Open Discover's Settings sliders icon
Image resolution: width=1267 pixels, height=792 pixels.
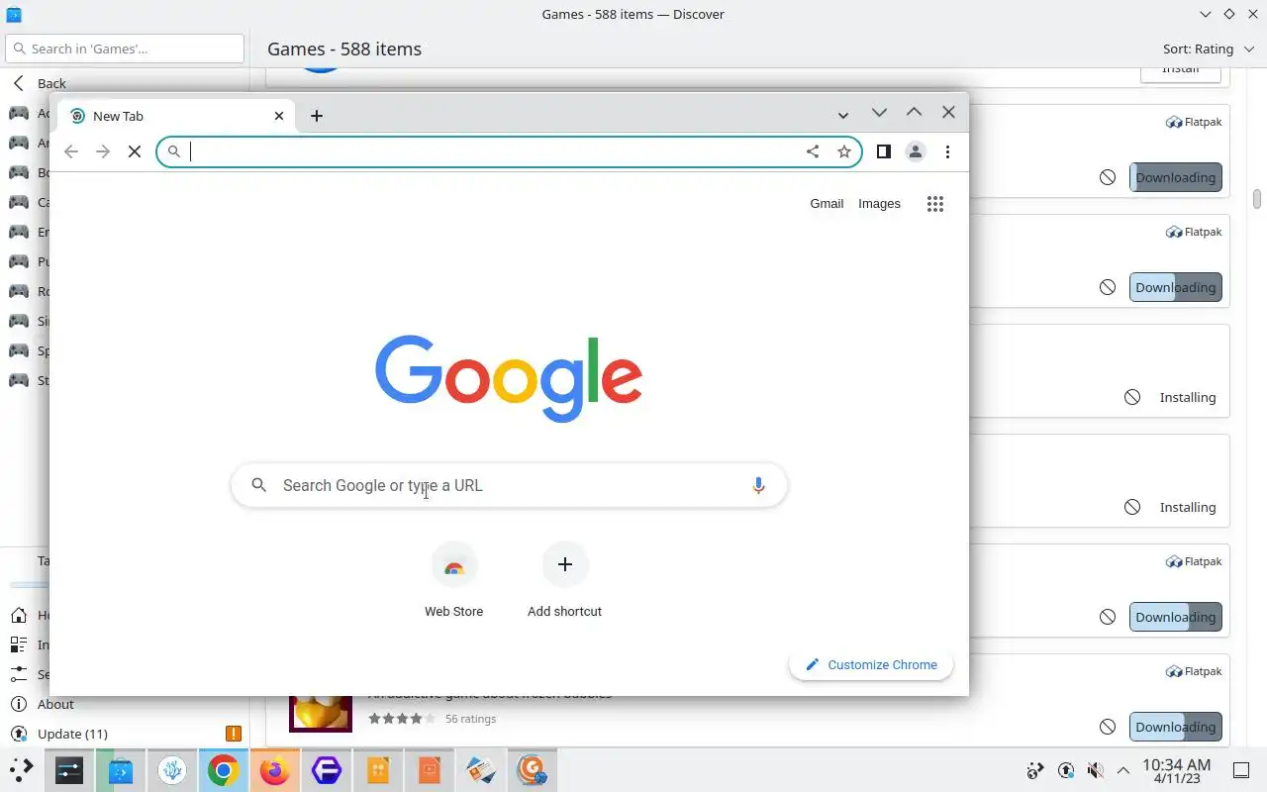pos(18,674)
